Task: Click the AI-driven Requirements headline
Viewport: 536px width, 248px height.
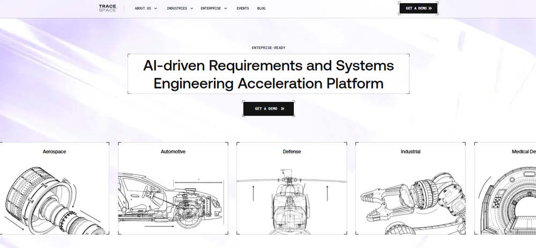Action: (x=269, y=74)
